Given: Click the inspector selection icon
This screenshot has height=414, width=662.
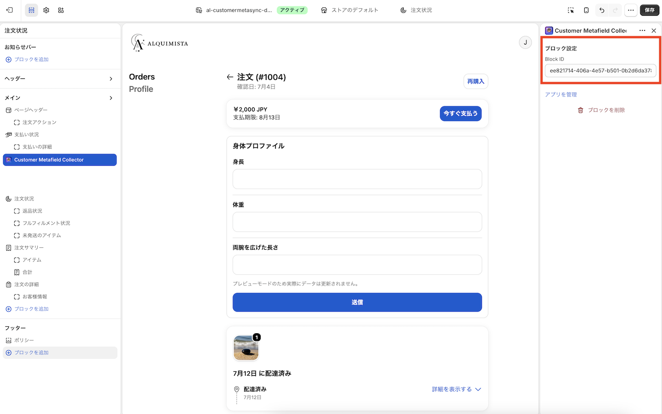Looking at the screenshot, I should (x=571, y=10).
